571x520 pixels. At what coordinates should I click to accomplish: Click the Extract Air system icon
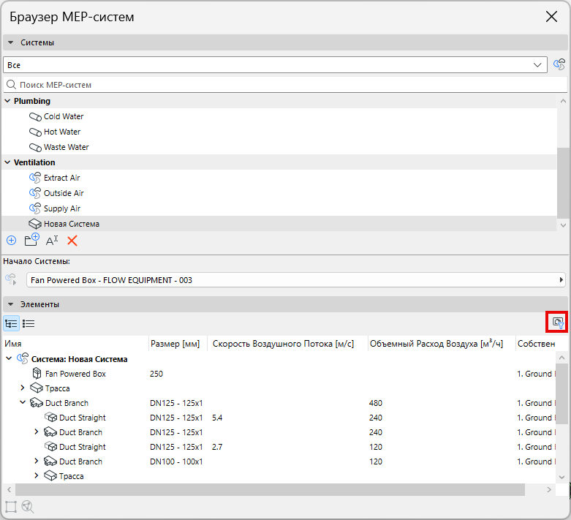pos(35,178)
